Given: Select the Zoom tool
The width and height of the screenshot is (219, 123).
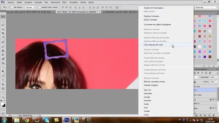Looking at the screenshot, I should click(x=3, y=97).
